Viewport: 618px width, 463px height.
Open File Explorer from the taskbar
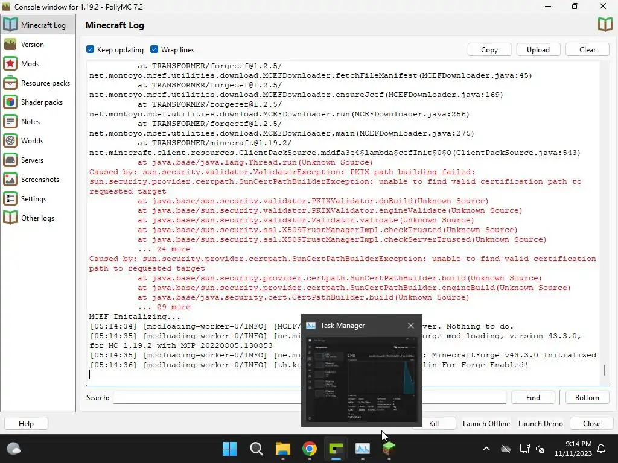(282, 449)
